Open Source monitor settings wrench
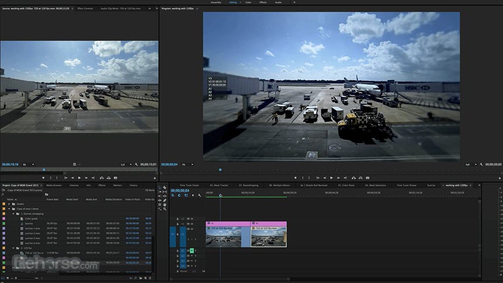 click(136, 164)
